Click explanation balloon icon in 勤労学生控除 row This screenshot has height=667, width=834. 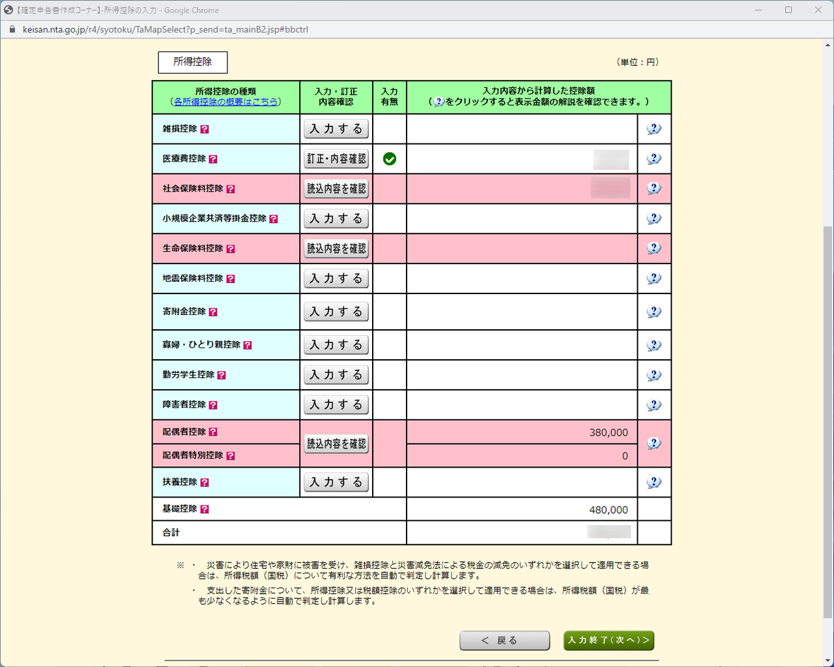coord(654,376)
